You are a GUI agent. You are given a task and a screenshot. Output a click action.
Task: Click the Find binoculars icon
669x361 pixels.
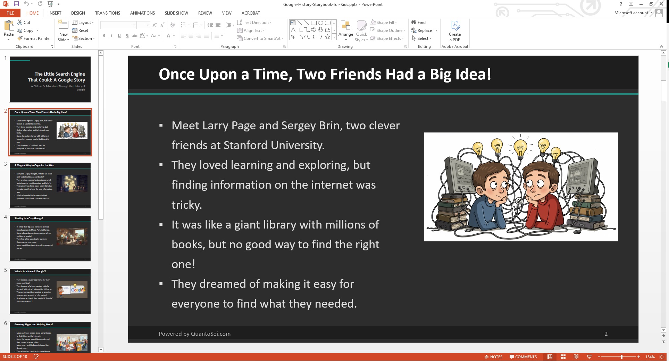[414, 22]
